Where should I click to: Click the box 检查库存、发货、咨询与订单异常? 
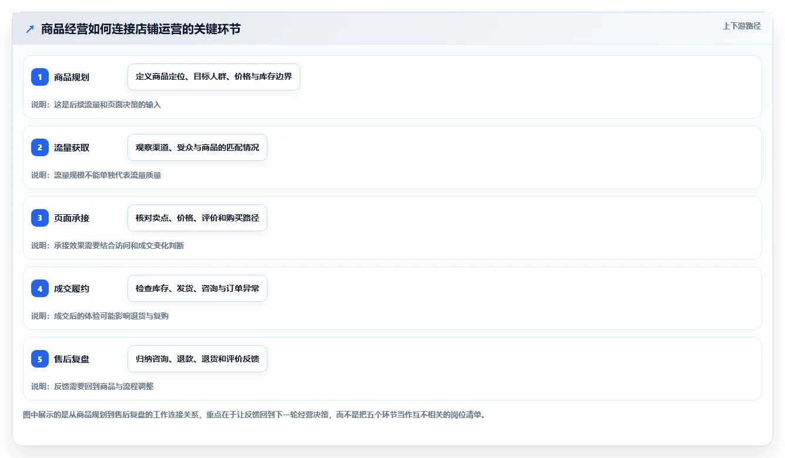point(197,288)
